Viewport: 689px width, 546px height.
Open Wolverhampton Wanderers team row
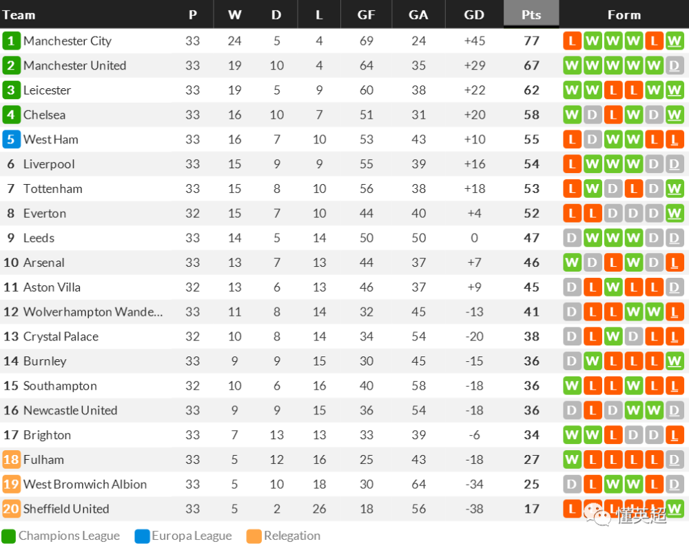(344, 312)
